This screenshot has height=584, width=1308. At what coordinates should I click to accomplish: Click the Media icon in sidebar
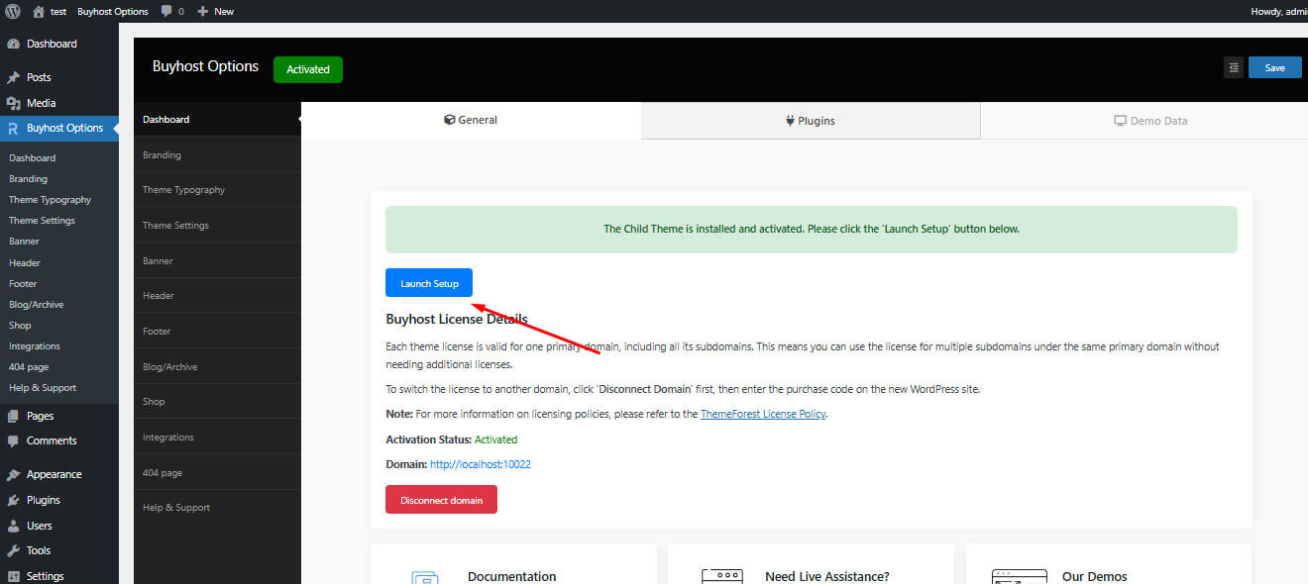pyautogui.click(x=14, y=103)
